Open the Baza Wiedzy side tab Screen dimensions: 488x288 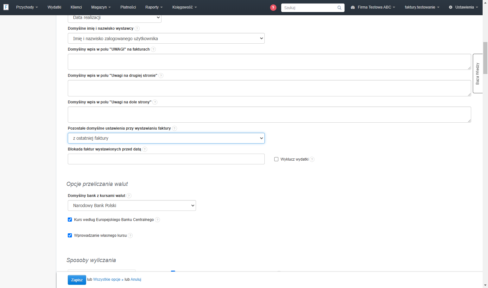478,73
